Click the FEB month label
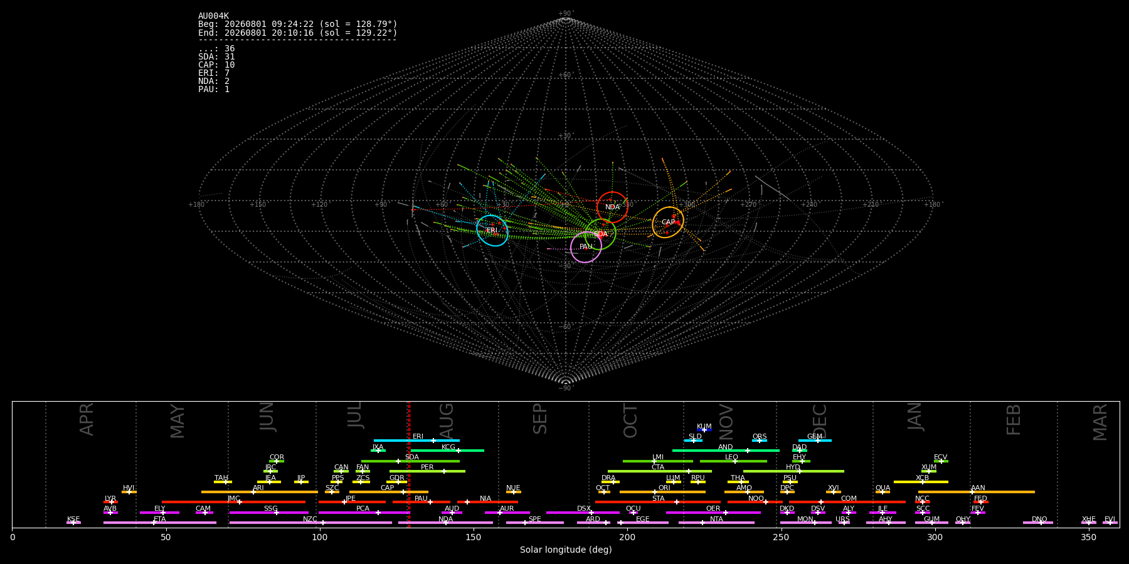Viewport: 1129px width, 564px height. [1014, 420]
